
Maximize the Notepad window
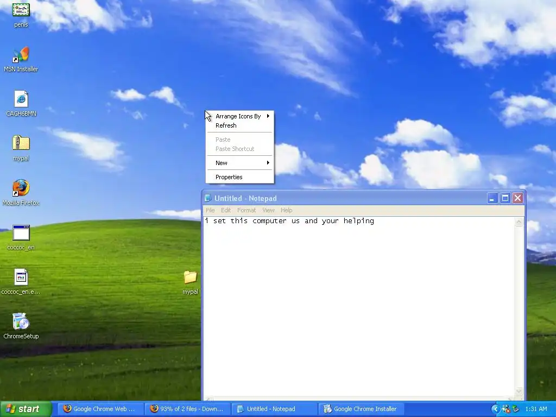[505, 198]
